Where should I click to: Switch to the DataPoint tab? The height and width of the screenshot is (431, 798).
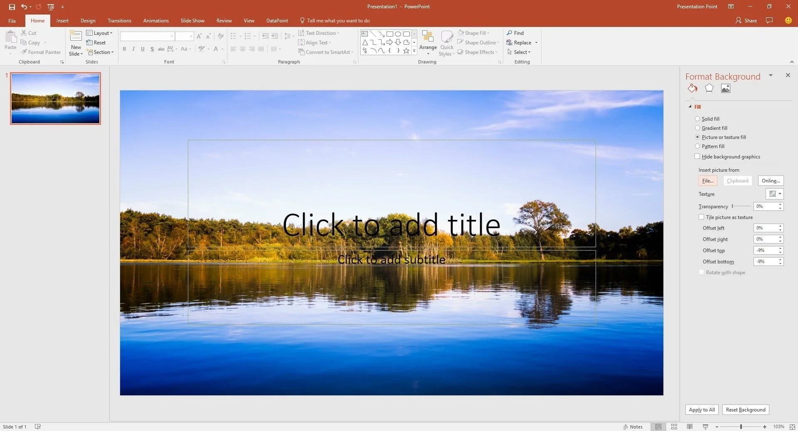click(x=277, y=20)
